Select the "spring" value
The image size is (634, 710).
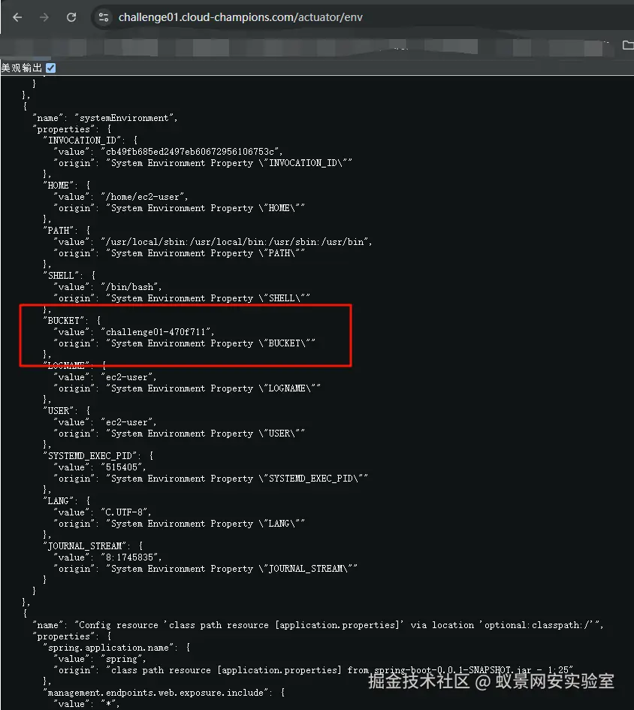coord(122,659)
